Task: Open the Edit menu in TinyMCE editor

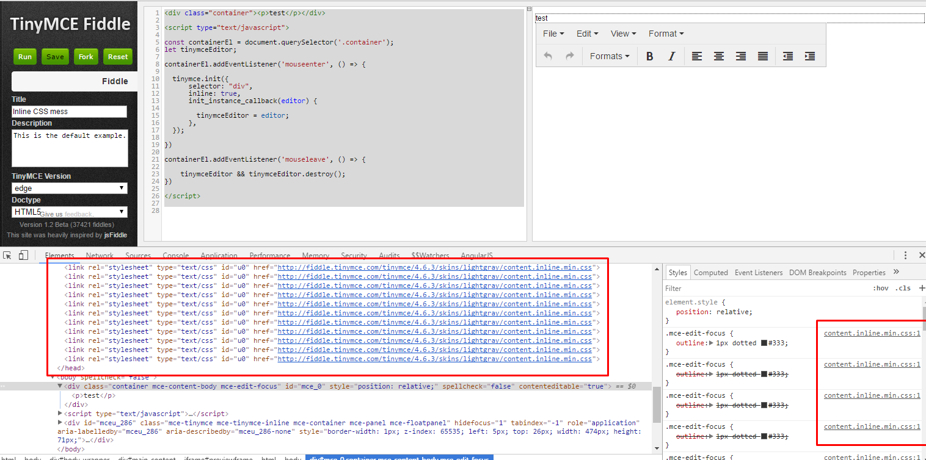Action: point(587,34)
